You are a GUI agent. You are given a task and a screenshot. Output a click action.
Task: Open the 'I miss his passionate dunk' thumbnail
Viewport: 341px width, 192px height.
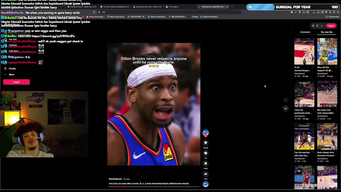point(304,94)
